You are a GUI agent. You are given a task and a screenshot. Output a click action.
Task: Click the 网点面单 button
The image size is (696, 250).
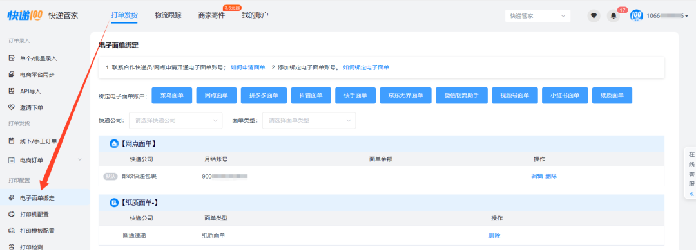[216, 96]
